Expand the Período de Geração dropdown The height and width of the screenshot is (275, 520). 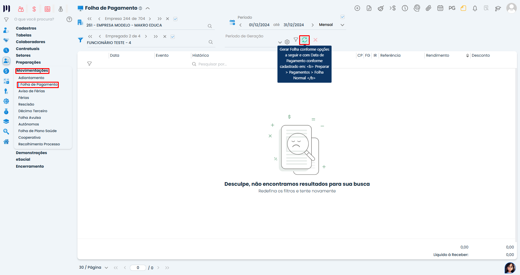pyautogui.click(x=280, y=42)
